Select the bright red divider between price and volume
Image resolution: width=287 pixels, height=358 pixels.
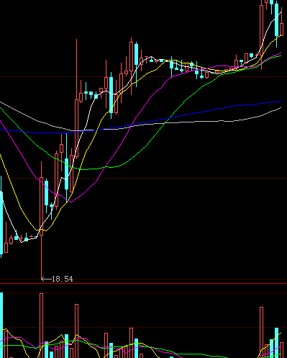click(x=143, y=284)
